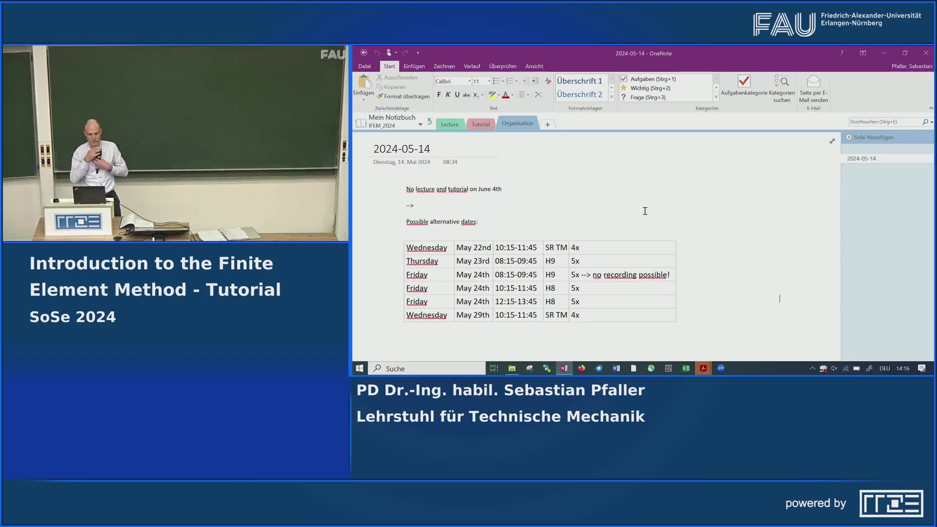Click the Format übertragen painter

pos(403,97)
